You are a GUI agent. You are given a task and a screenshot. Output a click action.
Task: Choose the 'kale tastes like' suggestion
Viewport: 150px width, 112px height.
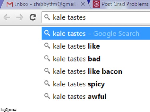pyautogui.click(x=96, y=46)
